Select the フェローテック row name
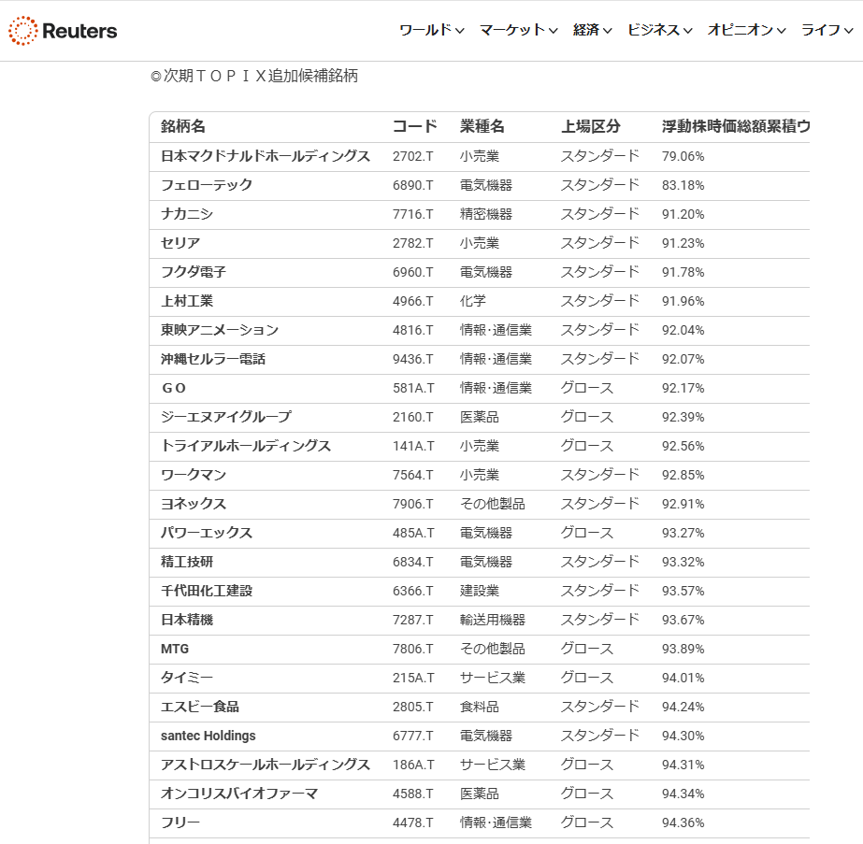 point(207,185)
